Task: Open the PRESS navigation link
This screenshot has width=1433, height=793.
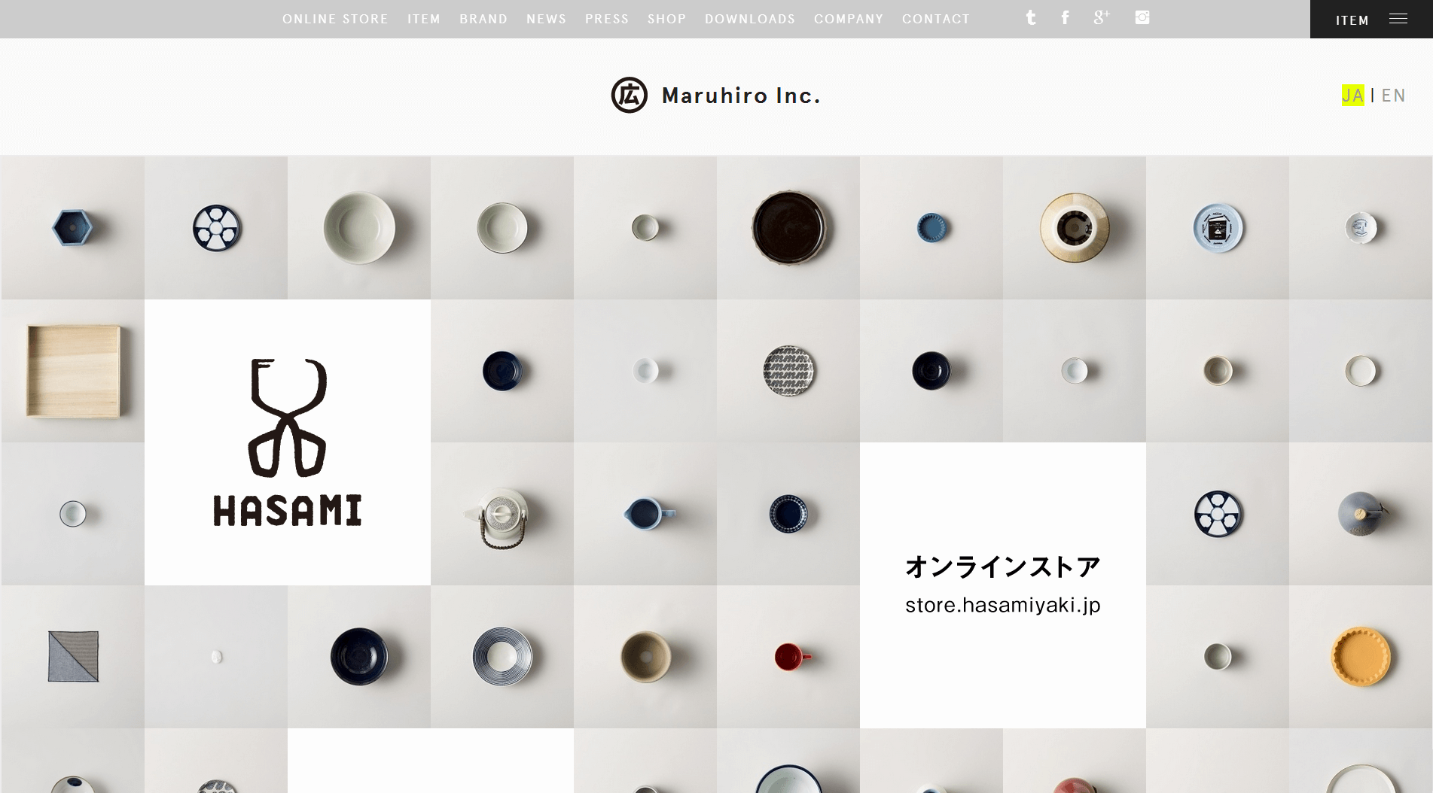Action: (607, 19)
